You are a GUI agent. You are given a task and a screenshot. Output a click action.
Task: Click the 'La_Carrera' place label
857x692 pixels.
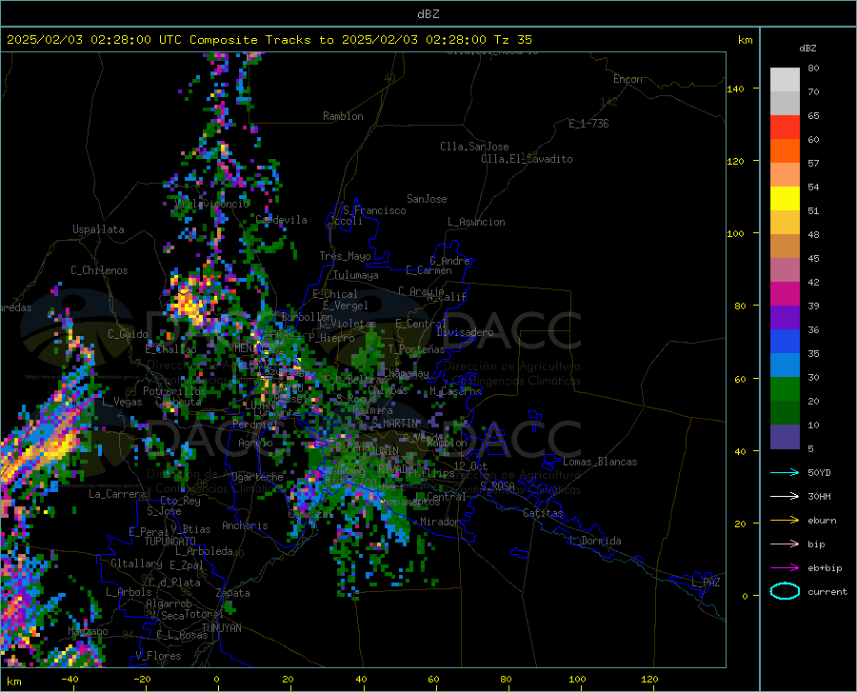click(117, 494)
